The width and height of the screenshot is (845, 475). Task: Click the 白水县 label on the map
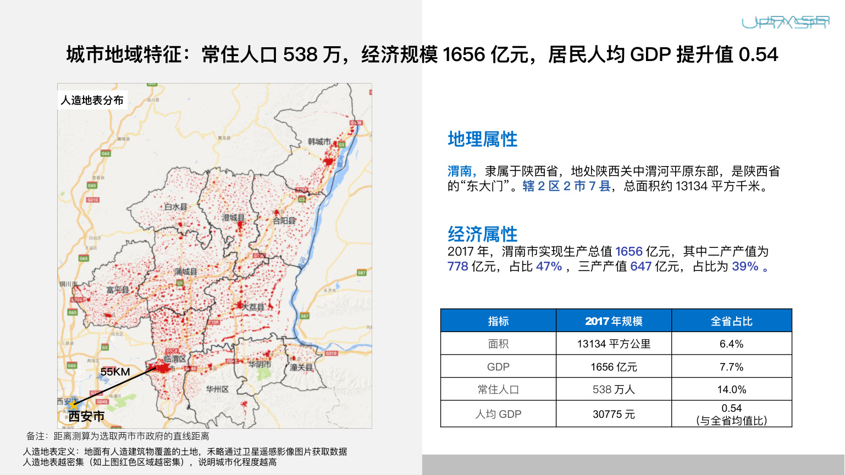pos(176,207)
